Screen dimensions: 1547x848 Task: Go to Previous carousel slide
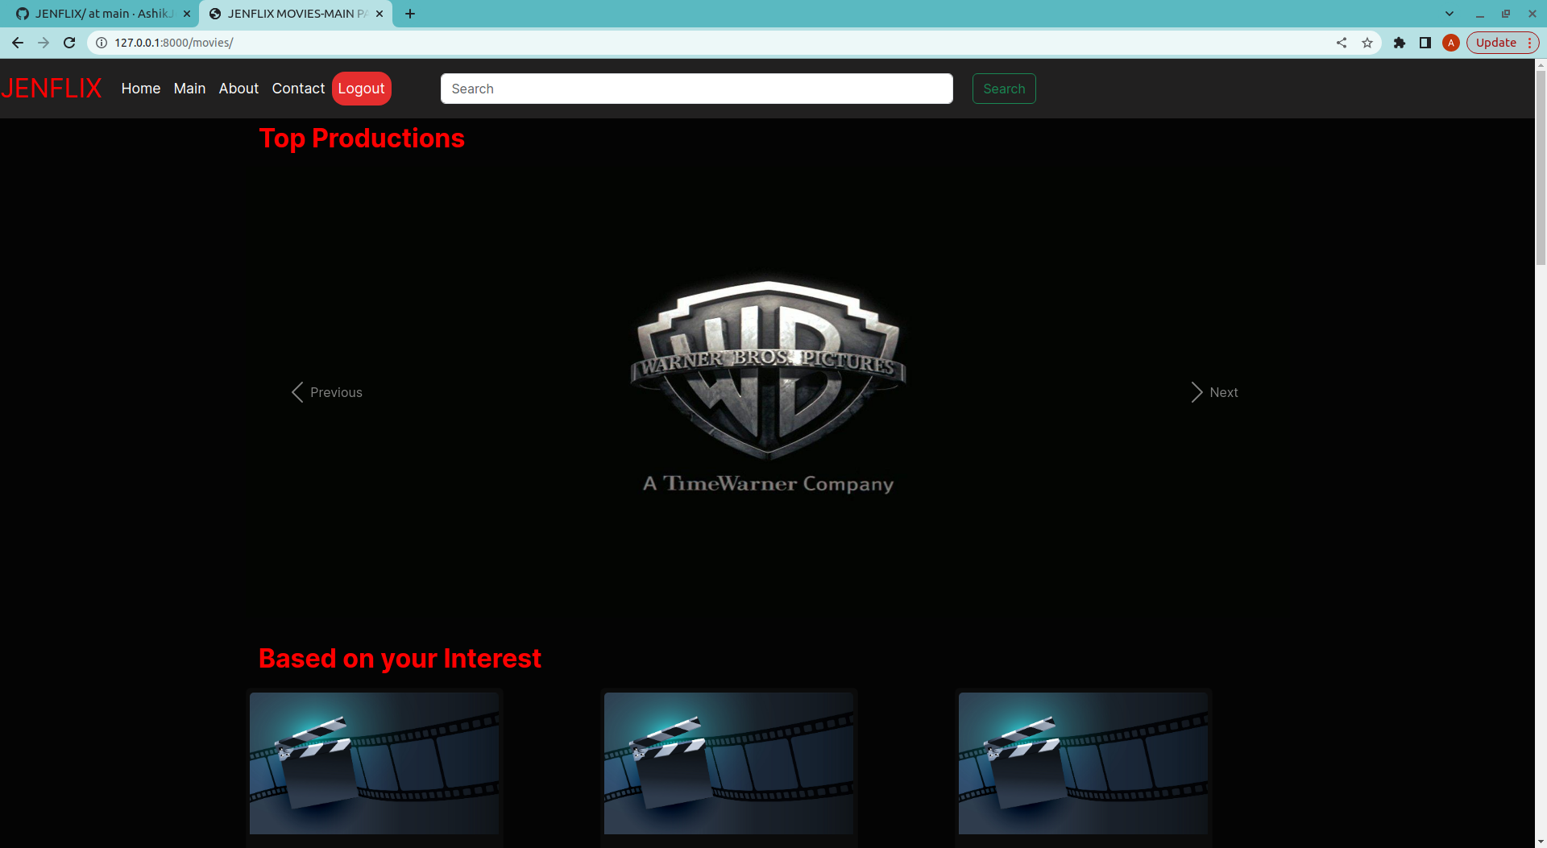coord(327,392)
